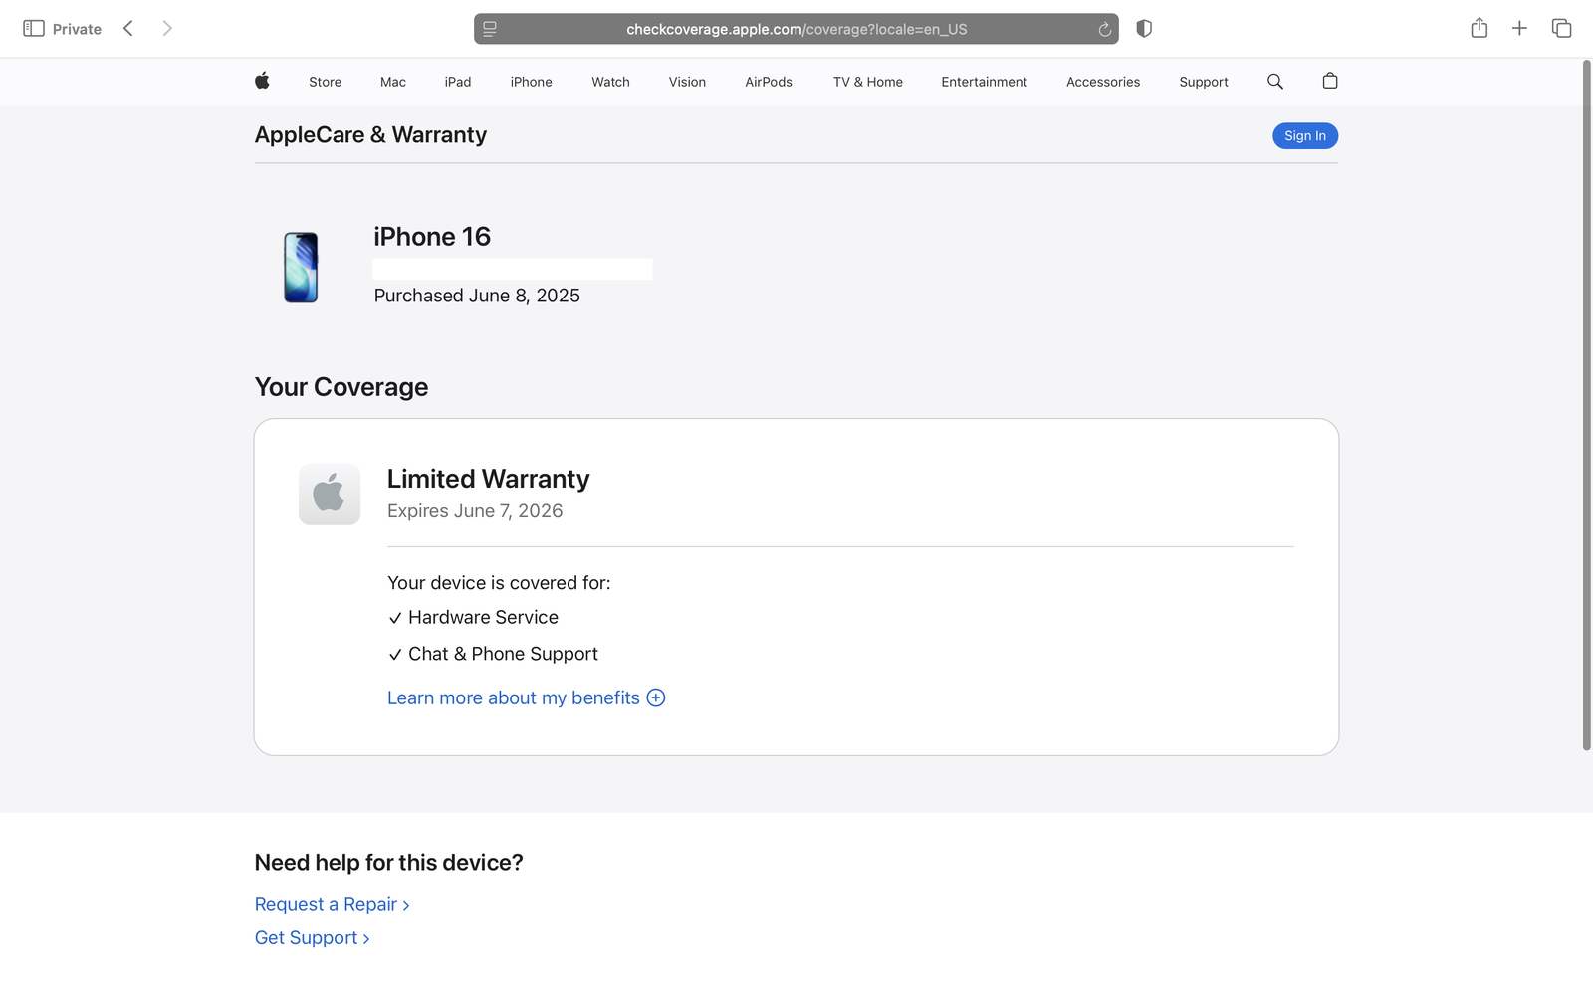Toggle the Safari sidebar icon

(34, 29)
